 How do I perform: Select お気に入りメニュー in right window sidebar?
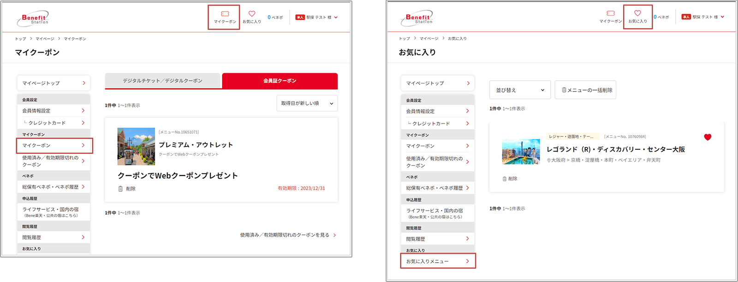pyautogui.click(x=438, y=261)
